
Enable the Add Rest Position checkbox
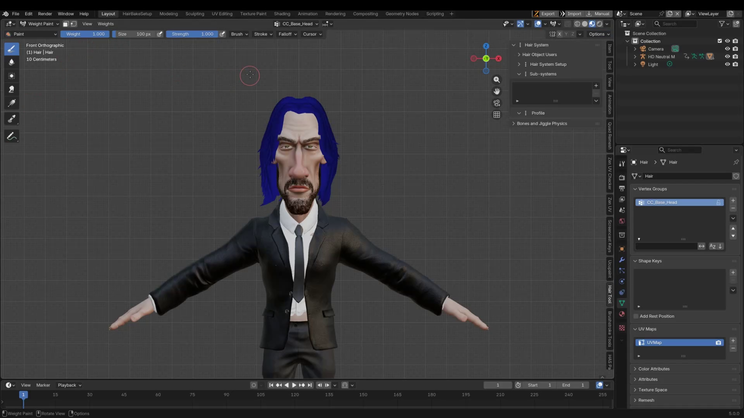click(636, 316)
